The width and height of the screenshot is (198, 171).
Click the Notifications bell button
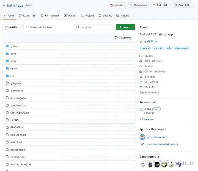point(138,5)
